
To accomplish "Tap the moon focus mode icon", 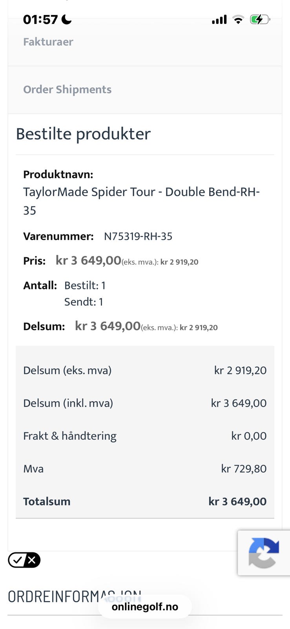I will [x=67, y=19].
